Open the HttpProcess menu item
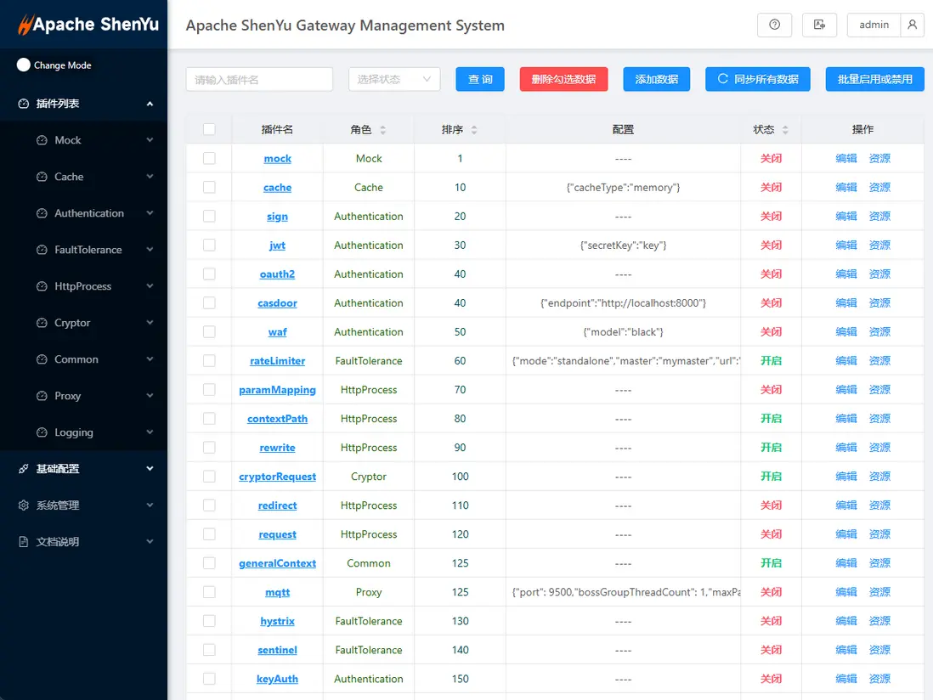 82,286
